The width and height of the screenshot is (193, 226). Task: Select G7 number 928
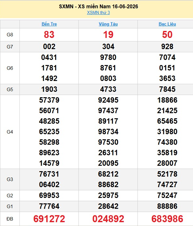pyautogui.click(x=167, y=47)
